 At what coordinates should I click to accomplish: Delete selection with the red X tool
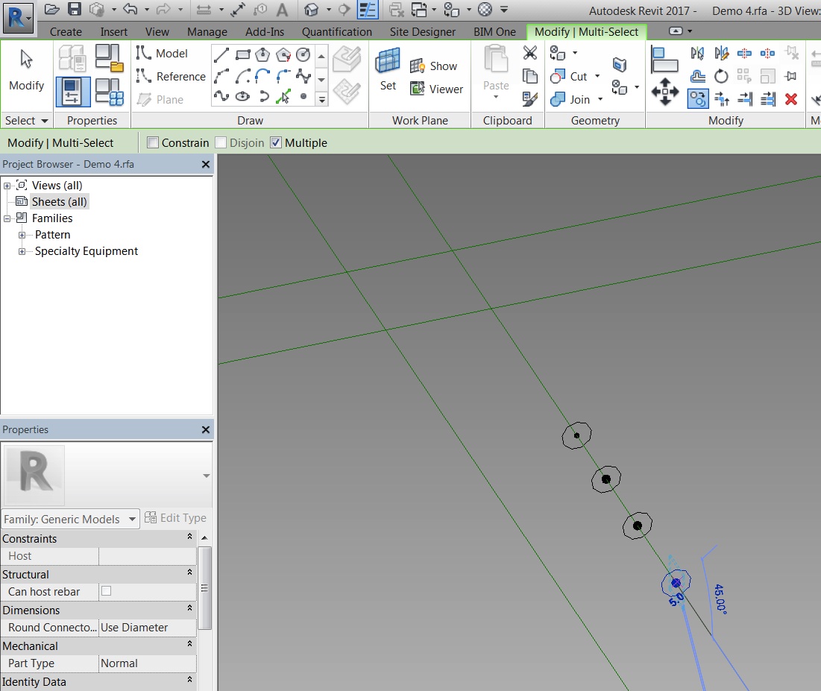[x=793, y=98]
